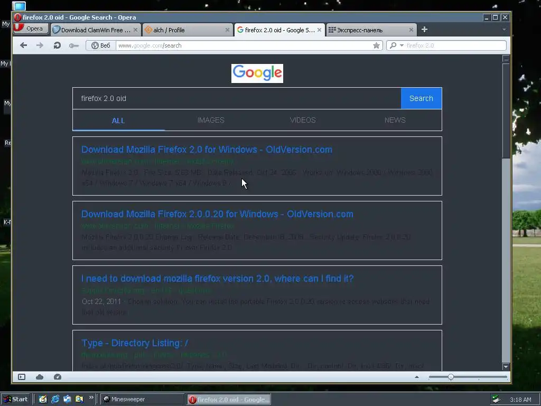541x406 pixels.
Task: Open the Opera main menu button
Action: [30, 29]
